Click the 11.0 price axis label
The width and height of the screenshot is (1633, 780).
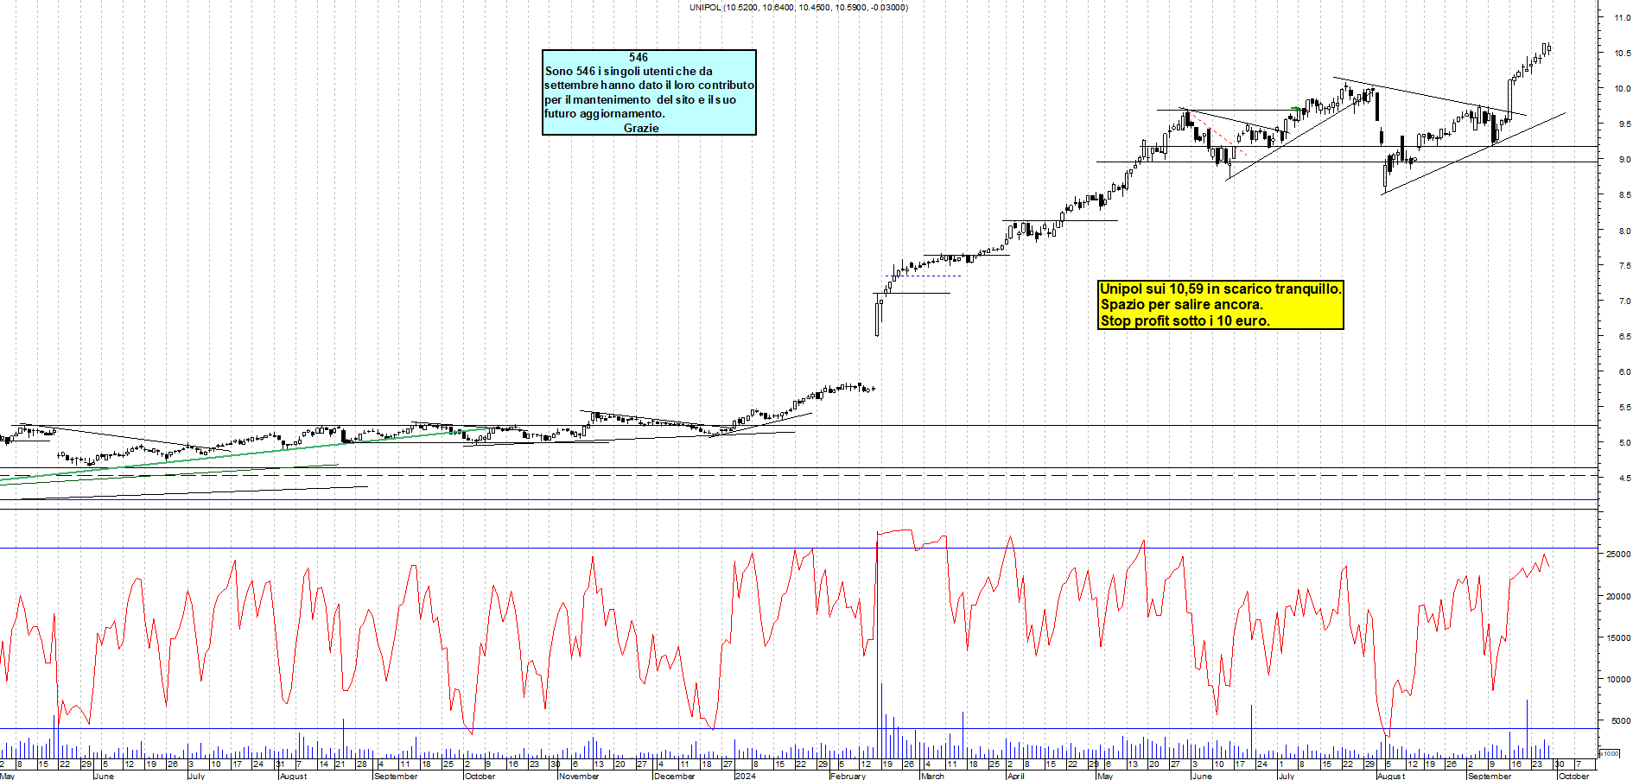click(1623, 17)
